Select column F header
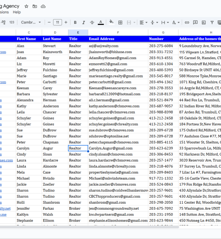Screen dimensions: 221x239 [118, 32]
